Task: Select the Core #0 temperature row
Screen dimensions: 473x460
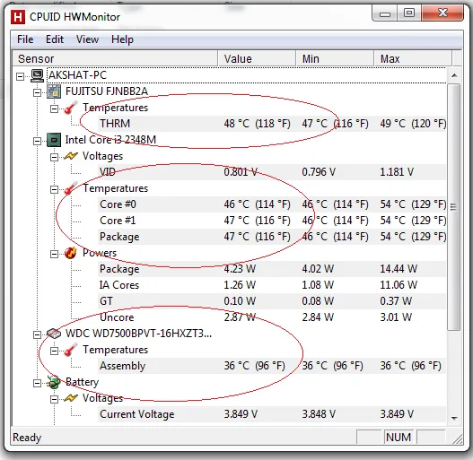Action: (x=271, y=204)
